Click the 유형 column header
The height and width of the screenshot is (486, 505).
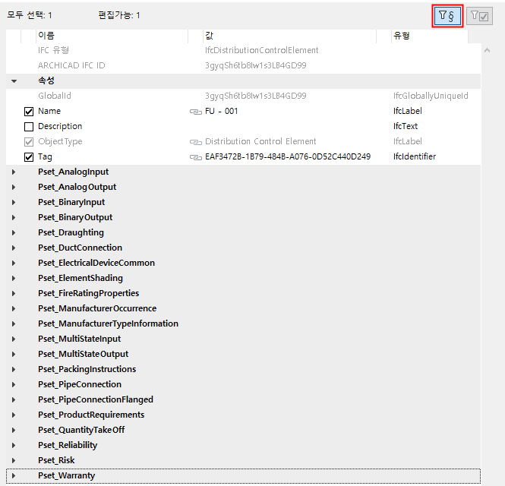430,36
